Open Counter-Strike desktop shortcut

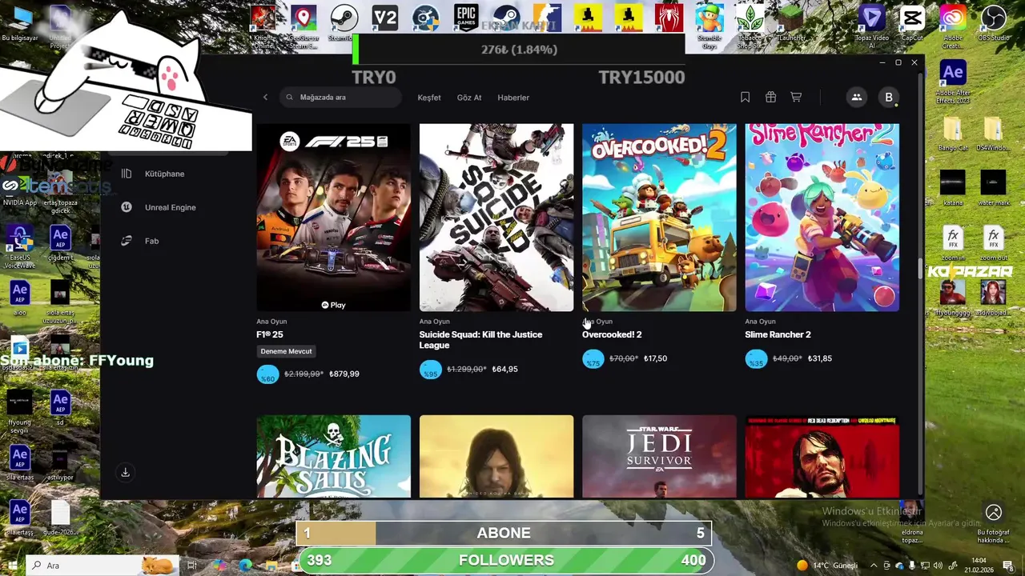click(547, 18)
